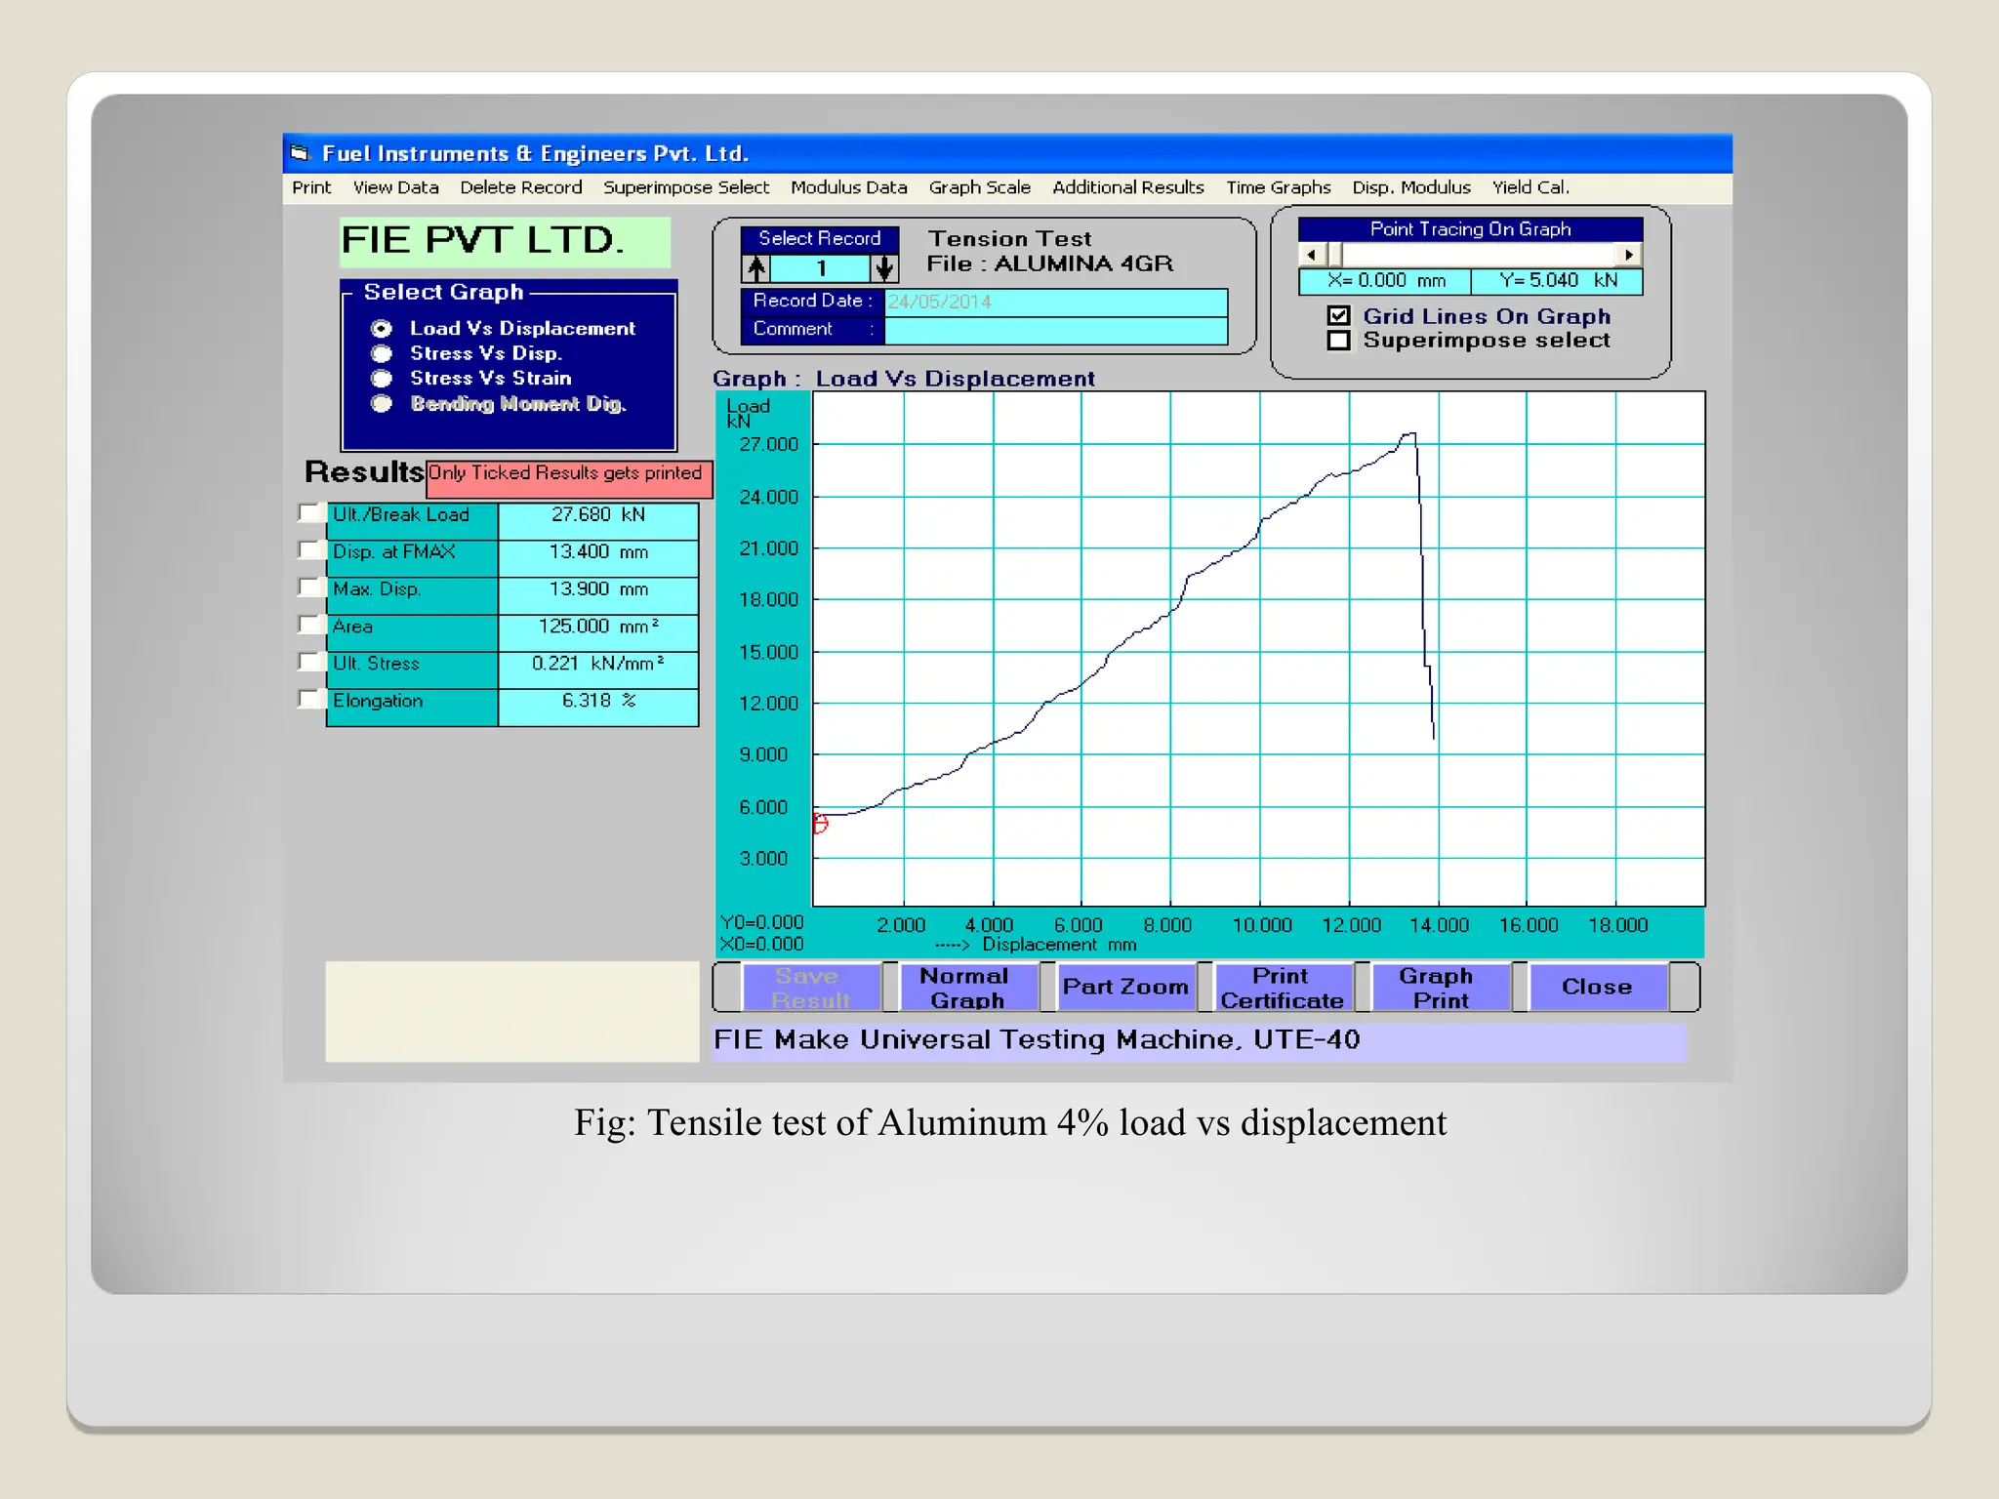Select Bending Moment Dig. radio button
This screenshot has width=1999, height=1499.
[382, 404]
